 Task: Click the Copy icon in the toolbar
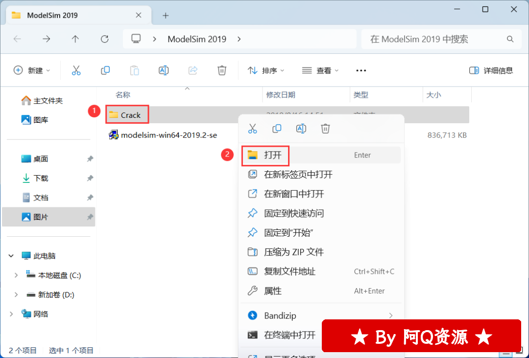pos(105,70)
